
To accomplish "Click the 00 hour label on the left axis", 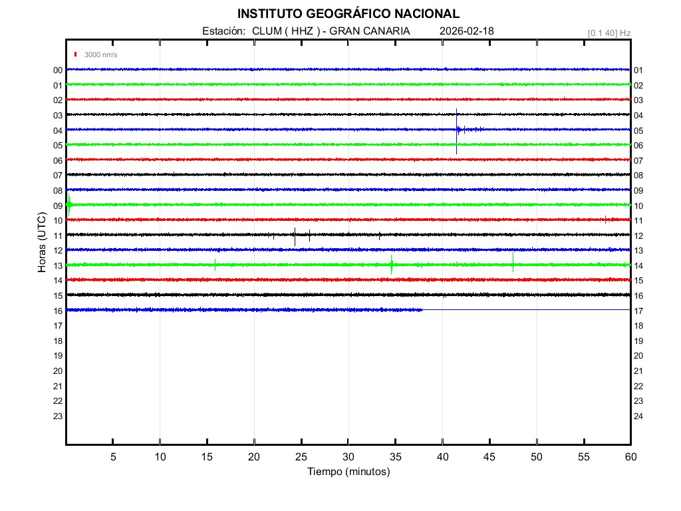I will (x=58, y=70).
